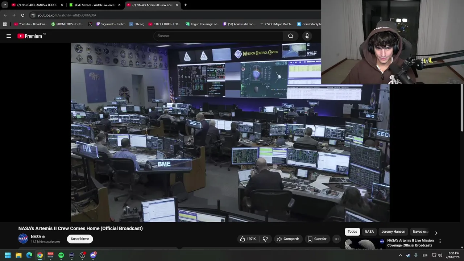Viewport: 464px width, 261px height.
Task: Open the X bookmark icon
Action: (90, 24)
